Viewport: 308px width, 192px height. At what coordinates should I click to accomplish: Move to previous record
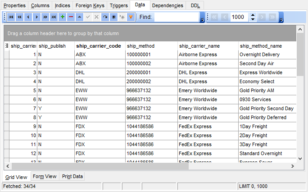click(x=28, y=17)
